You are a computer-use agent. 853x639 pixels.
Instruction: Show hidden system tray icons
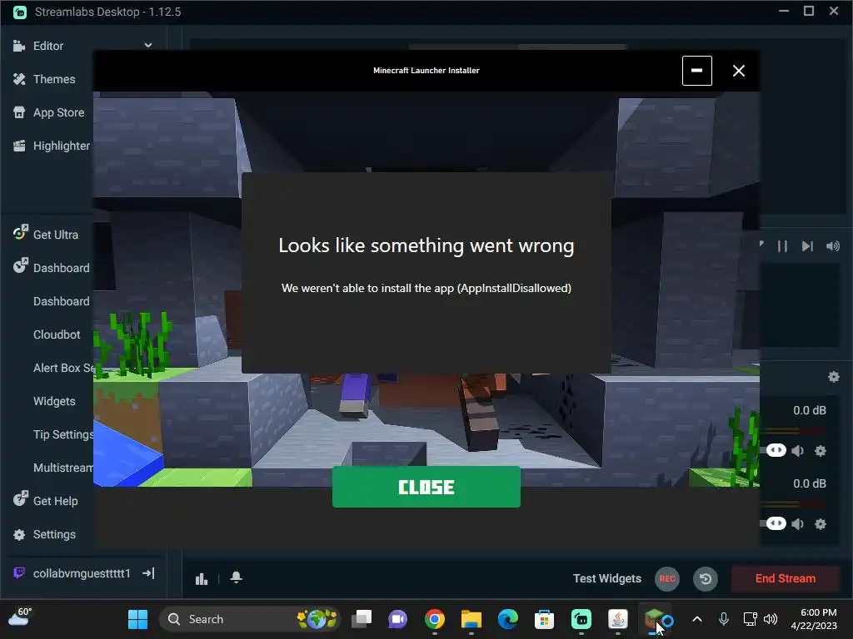tap(697, 619)
